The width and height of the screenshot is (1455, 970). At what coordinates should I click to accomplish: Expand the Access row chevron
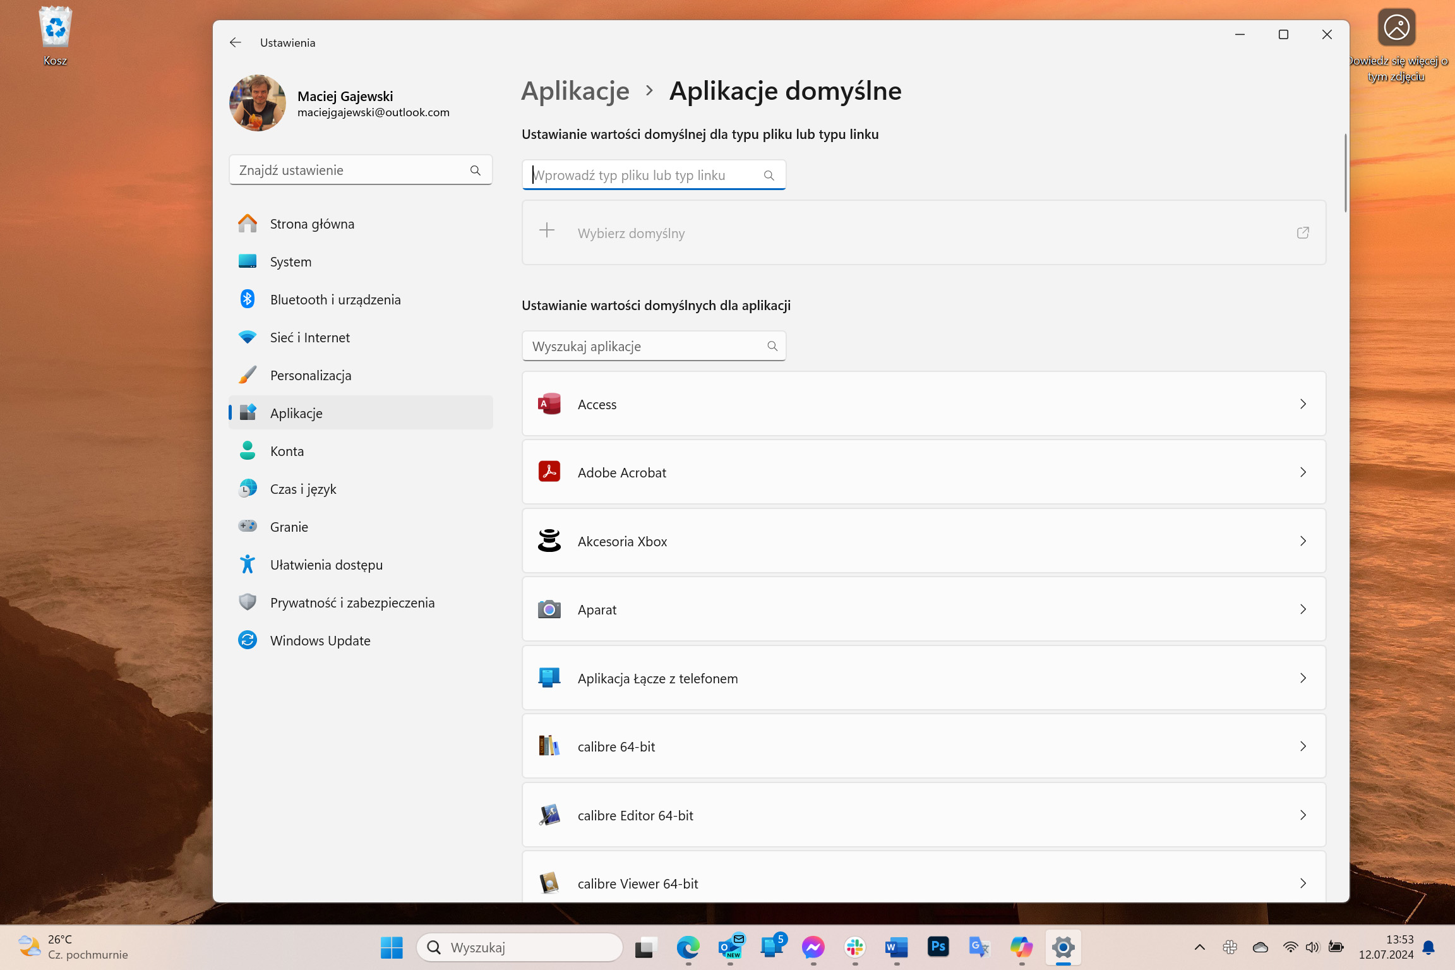[x=1303, y=404]
